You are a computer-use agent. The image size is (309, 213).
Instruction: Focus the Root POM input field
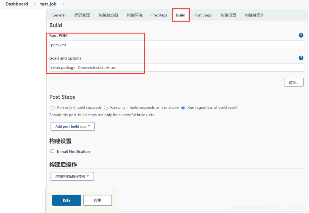point(177,45)
